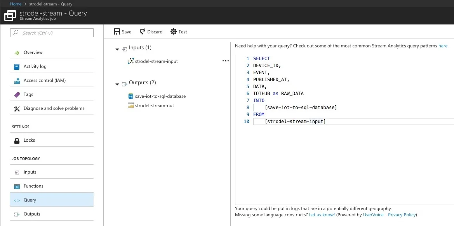Click the purple Tags icon
The height and width of the screenshot is (226, 454).
(x=17, y=95)
